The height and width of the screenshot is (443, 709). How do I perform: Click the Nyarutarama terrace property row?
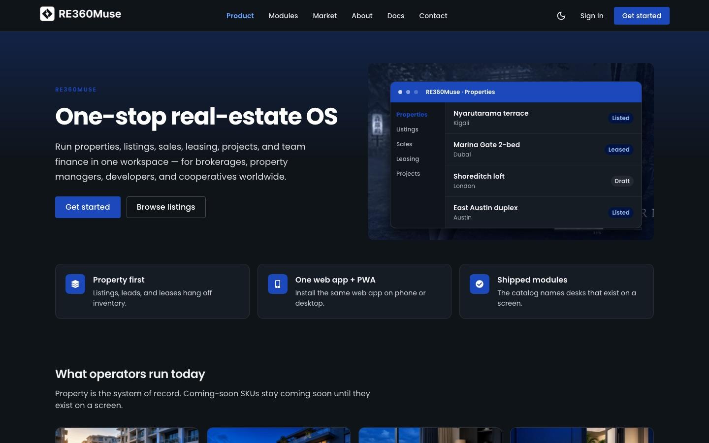tap(544, 118)
